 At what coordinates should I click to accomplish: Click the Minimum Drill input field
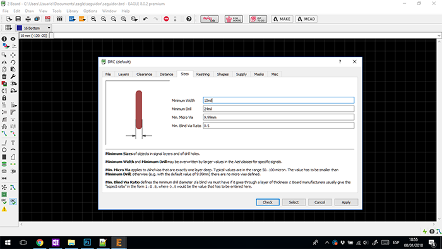tap(278, 109)
